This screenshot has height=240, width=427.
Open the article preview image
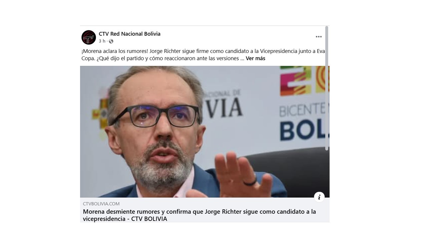[x=205, y=132]
